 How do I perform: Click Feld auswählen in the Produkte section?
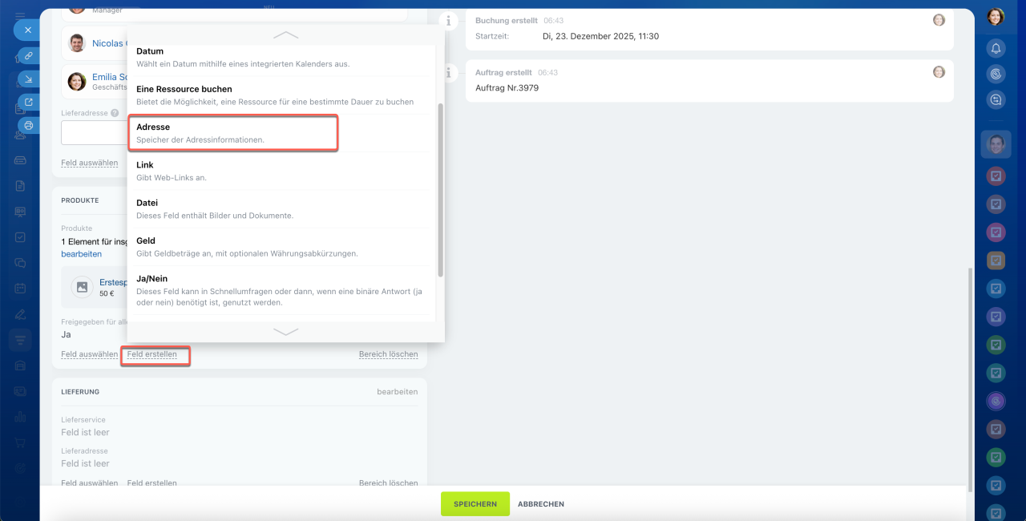90,354
